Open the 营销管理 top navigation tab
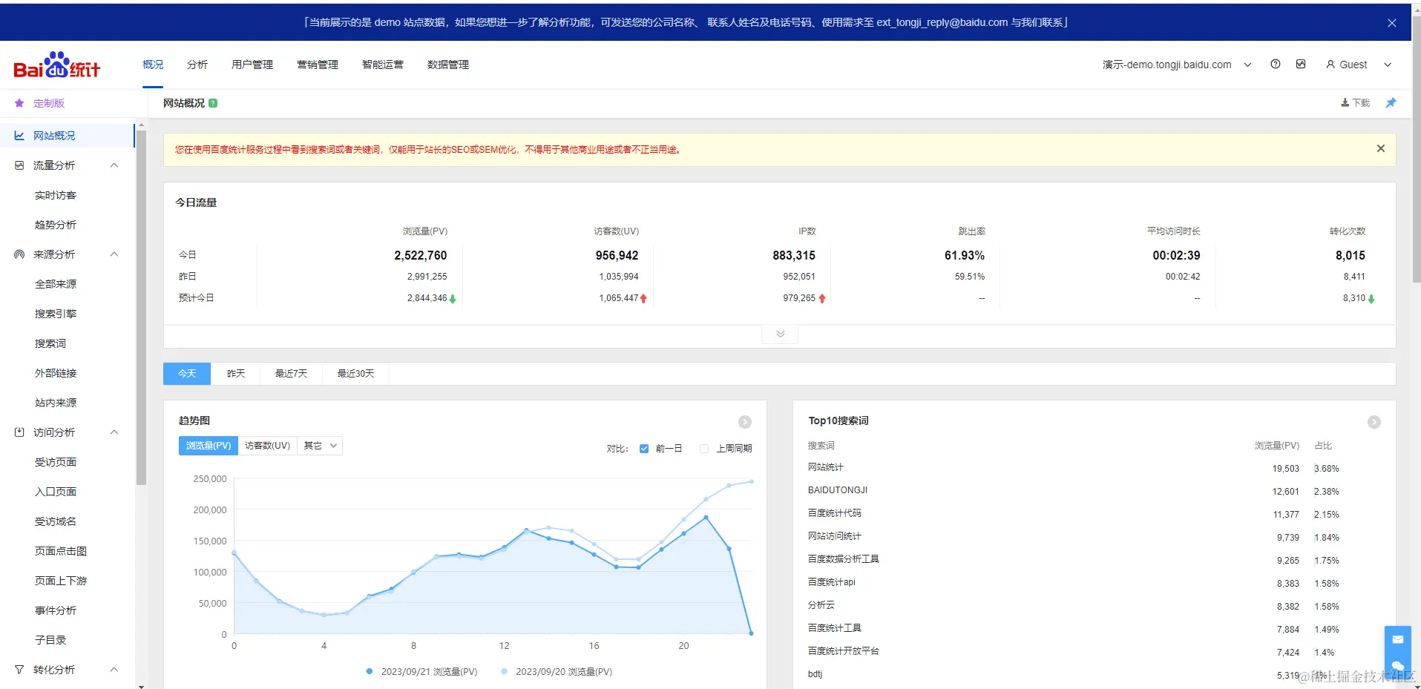Image resolution: width=1421 pixels, height=689 pixels. click(x=318, y=65)
